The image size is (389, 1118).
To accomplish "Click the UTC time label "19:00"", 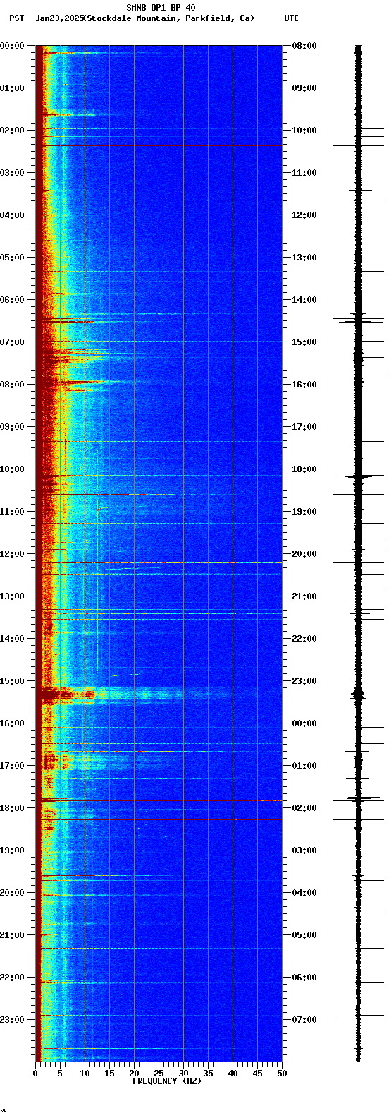I will [304, 511].
